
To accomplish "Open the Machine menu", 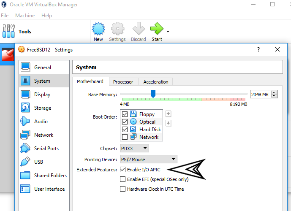I will click(x=25, y=16).
